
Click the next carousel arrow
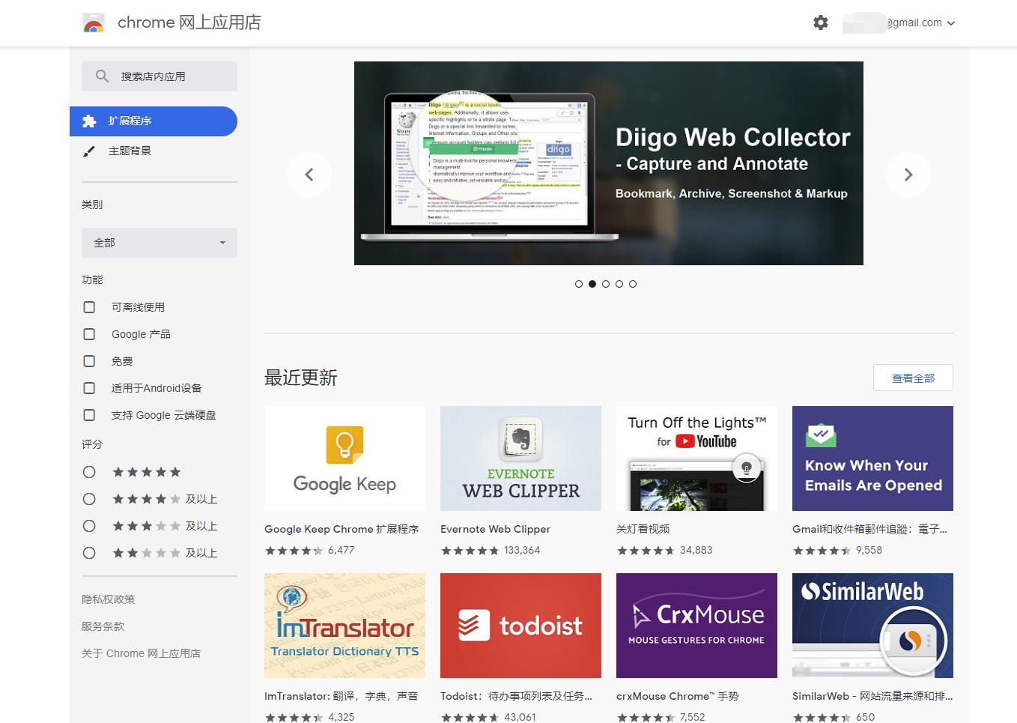(908, 174)
